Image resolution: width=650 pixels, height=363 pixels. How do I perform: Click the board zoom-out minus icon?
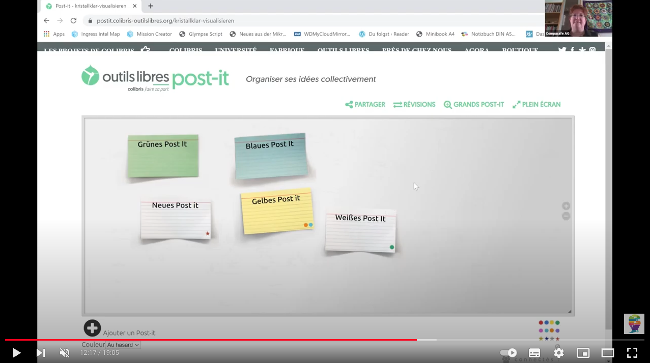[566, 216]
